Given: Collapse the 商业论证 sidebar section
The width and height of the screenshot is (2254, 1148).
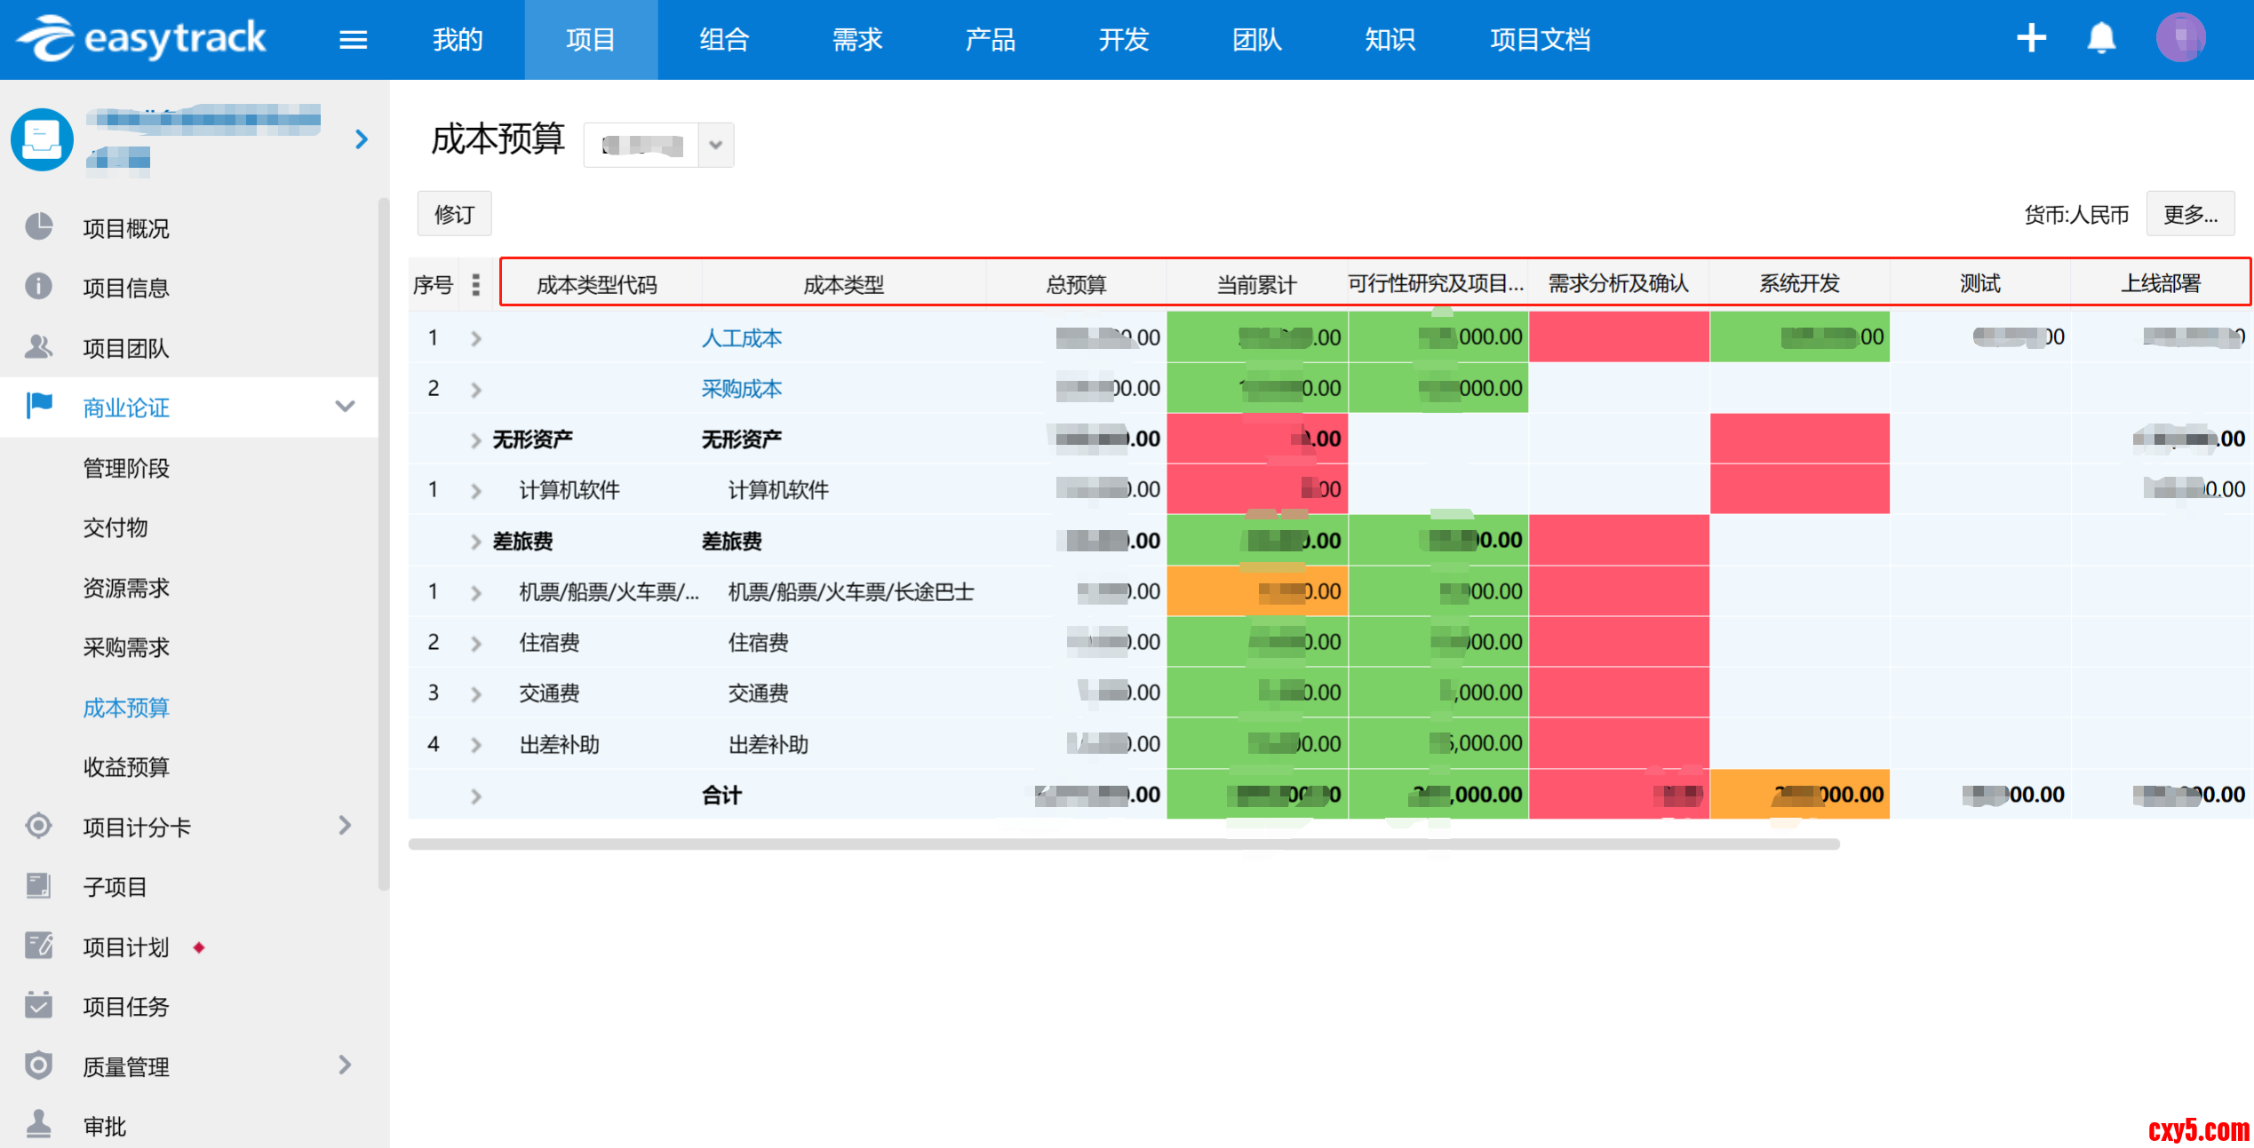Looking at the screenshot, I should (x=345, y=407).
